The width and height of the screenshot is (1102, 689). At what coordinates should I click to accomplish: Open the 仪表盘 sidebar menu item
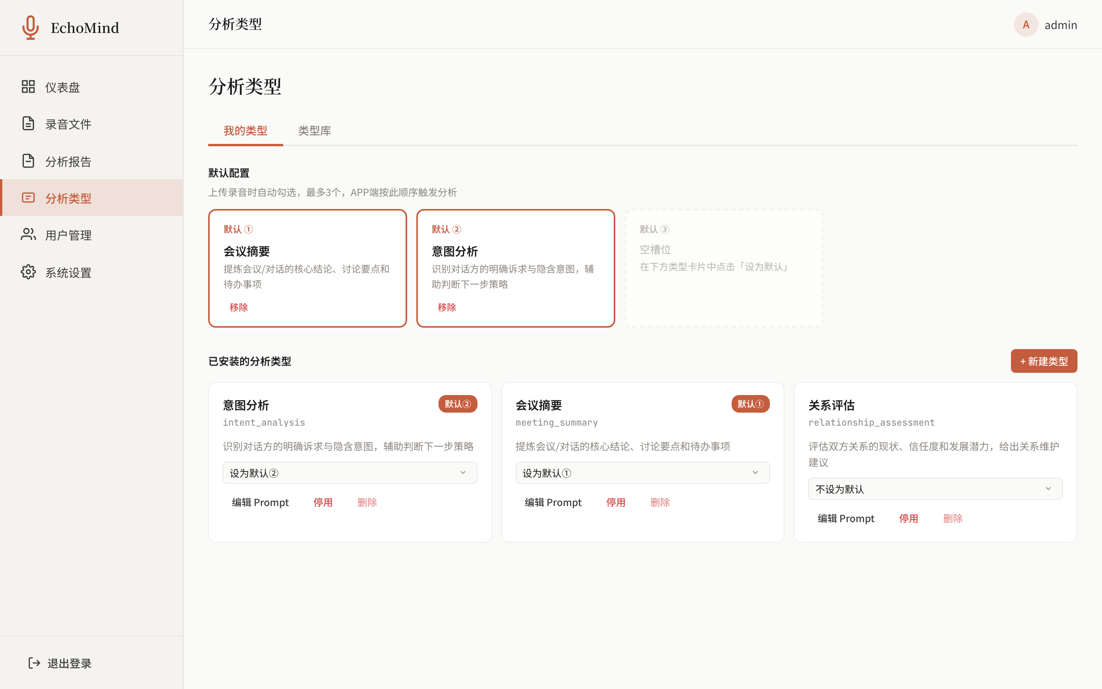click(x=91, y=87)
